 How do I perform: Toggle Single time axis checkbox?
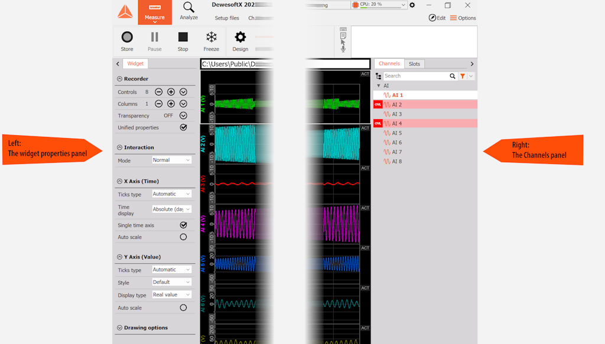[x=183, y=225]
